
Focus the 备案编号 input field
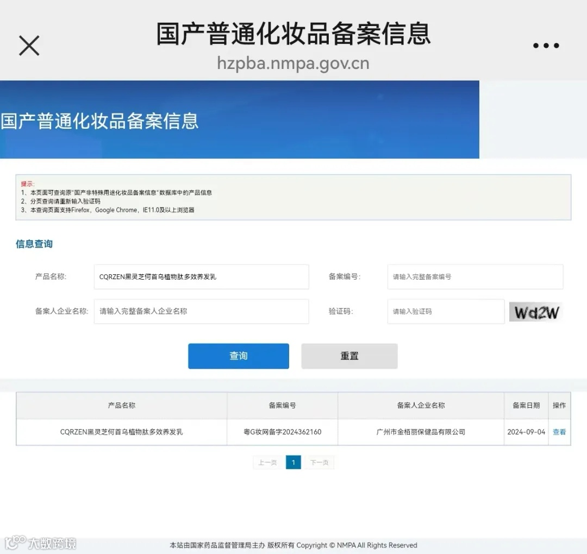coord(475,277)
